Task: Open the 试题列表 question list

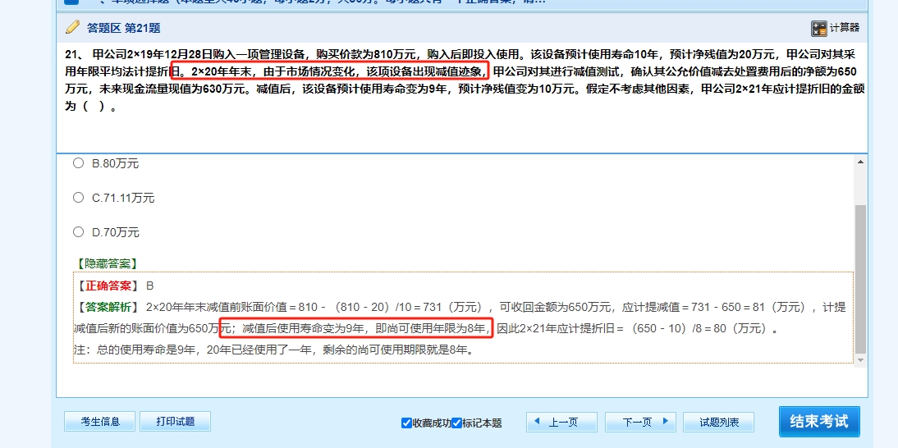Action: pos(719,422)
